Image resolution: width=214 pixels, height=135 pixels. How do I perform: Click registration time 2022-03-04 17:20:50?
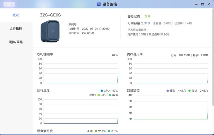(x=96, y=29)
